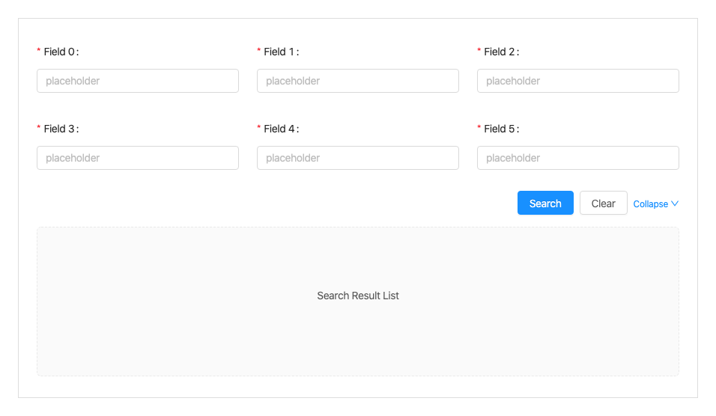716x416 pixels.
Task: Click the Search Result List panel
Action: 358,301
